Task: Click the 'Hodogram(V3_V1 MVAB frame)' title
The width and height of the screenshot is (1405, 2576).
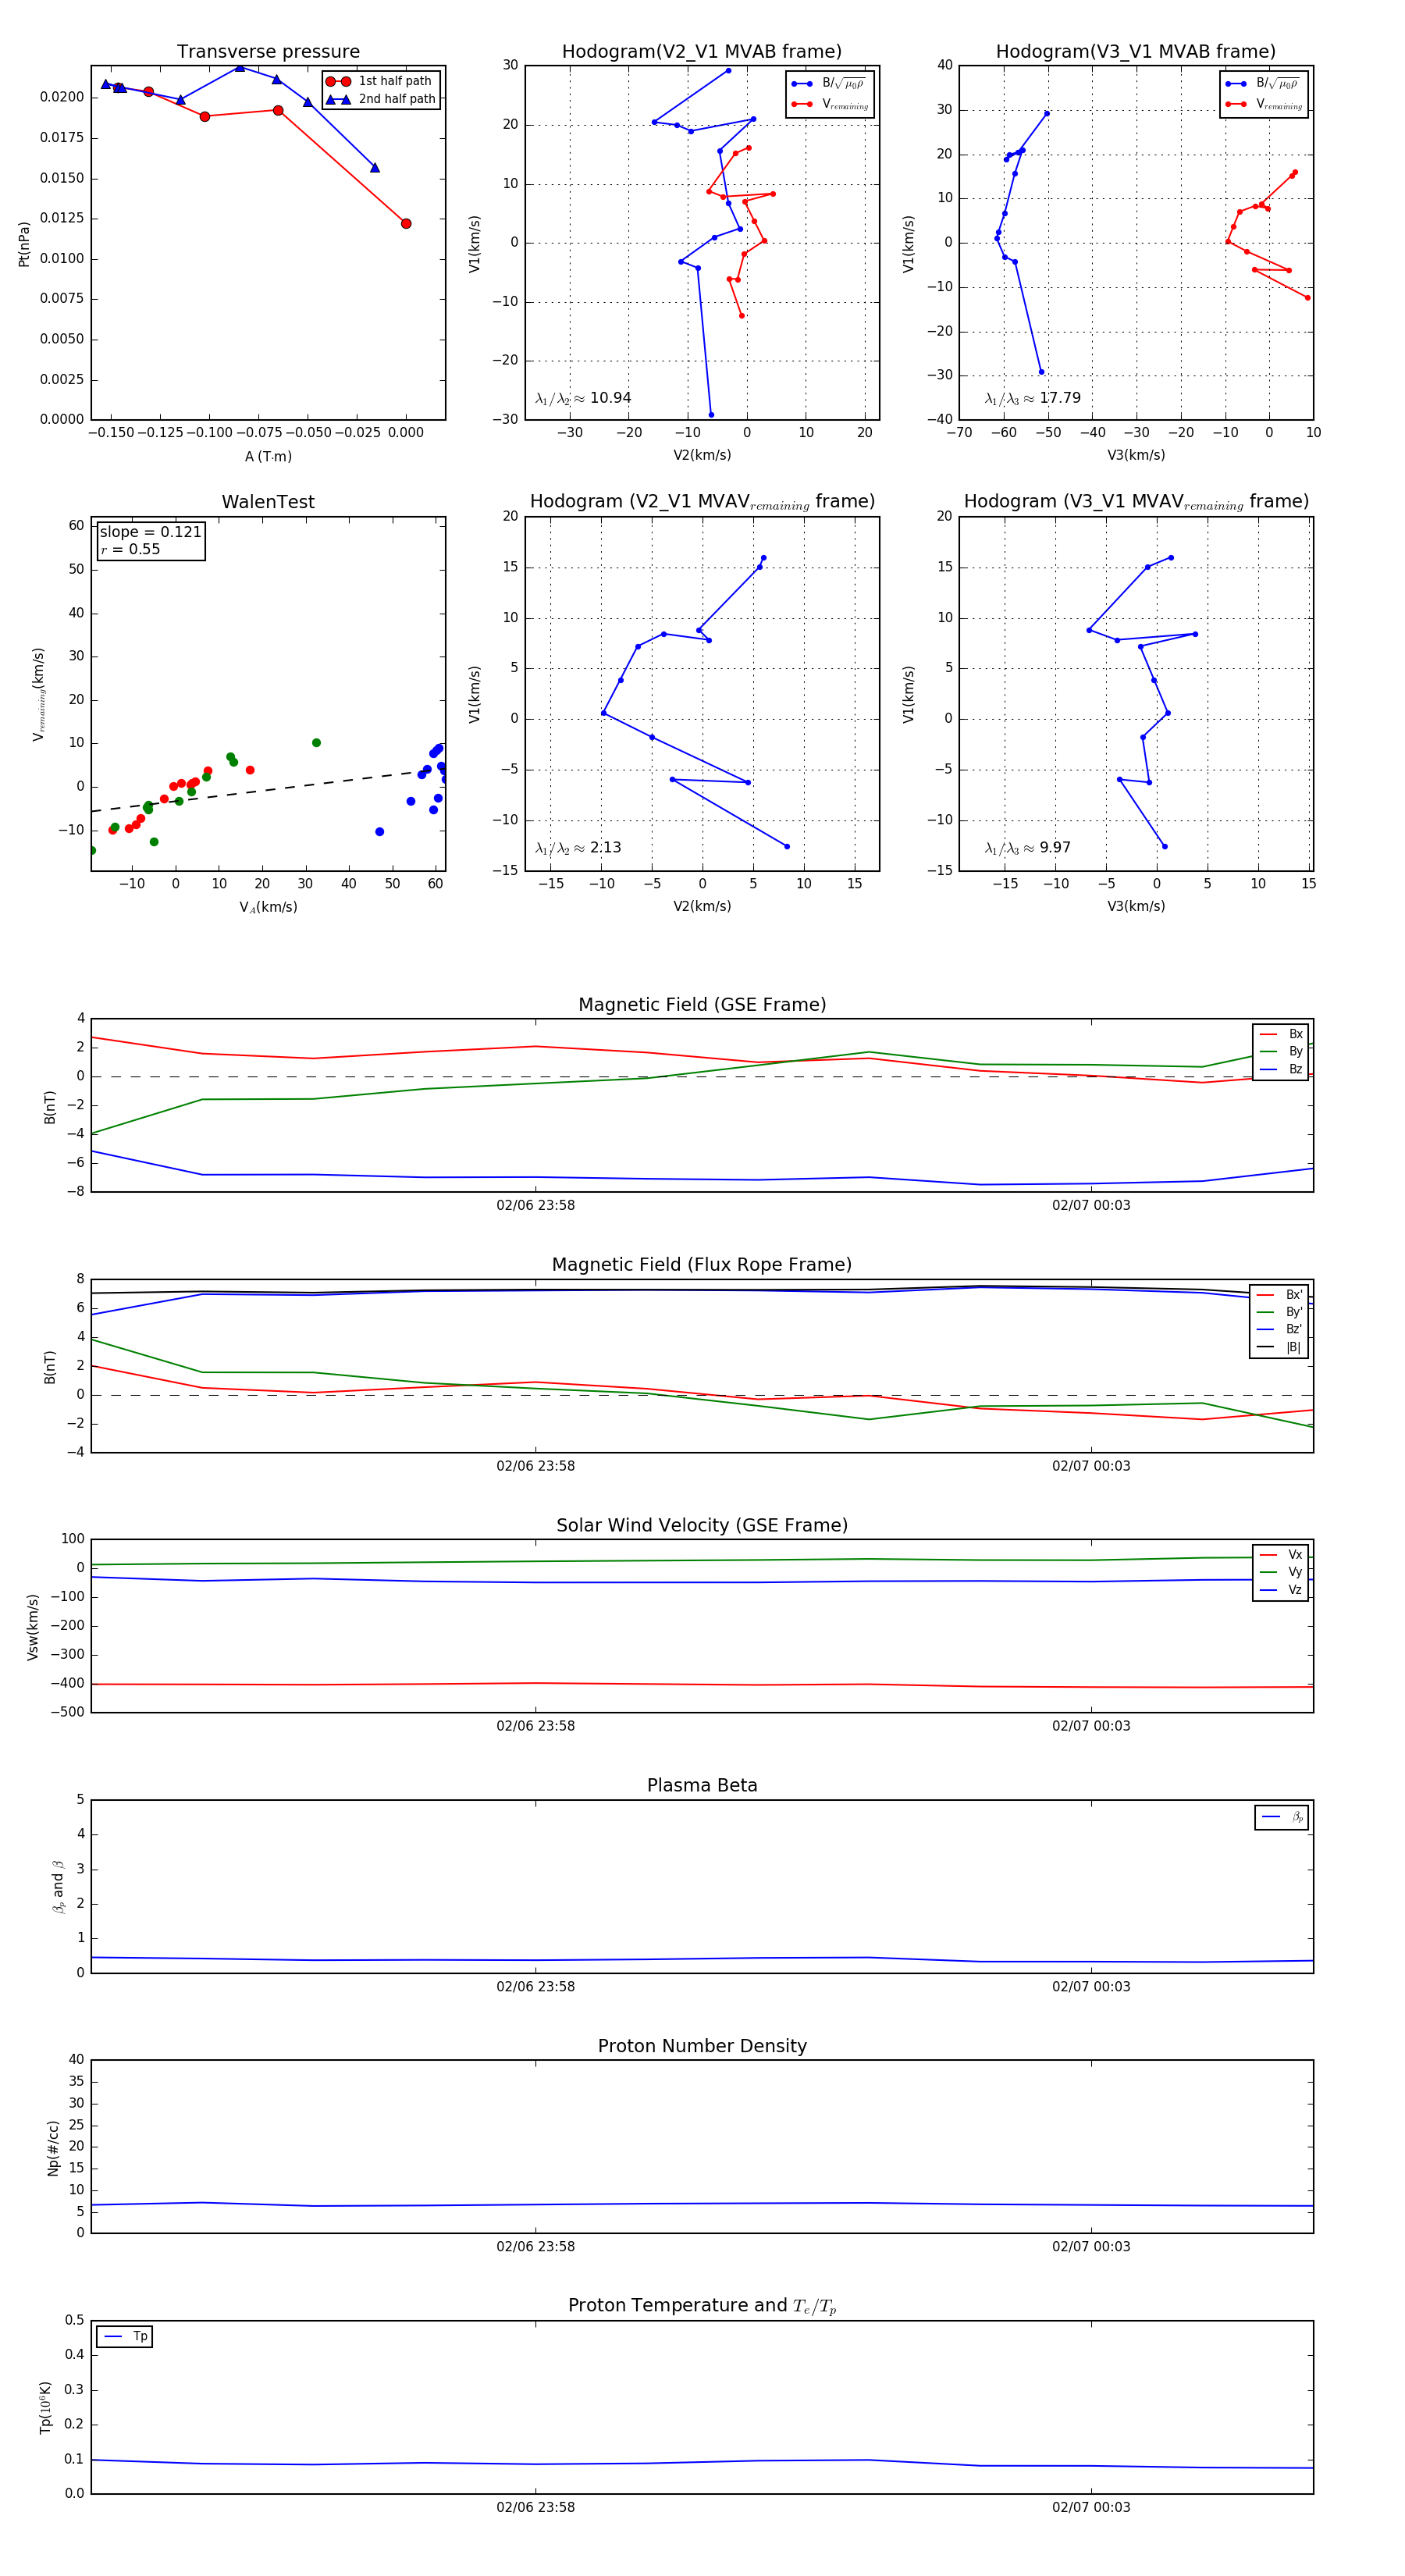Action: (x=1136, y=52)
